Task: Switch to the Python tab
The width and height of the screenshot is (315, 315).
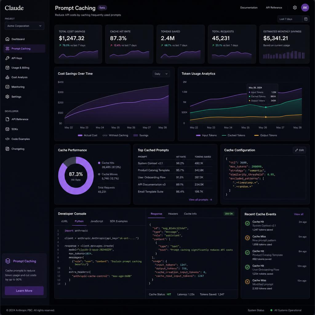Action: pos(79,221)
